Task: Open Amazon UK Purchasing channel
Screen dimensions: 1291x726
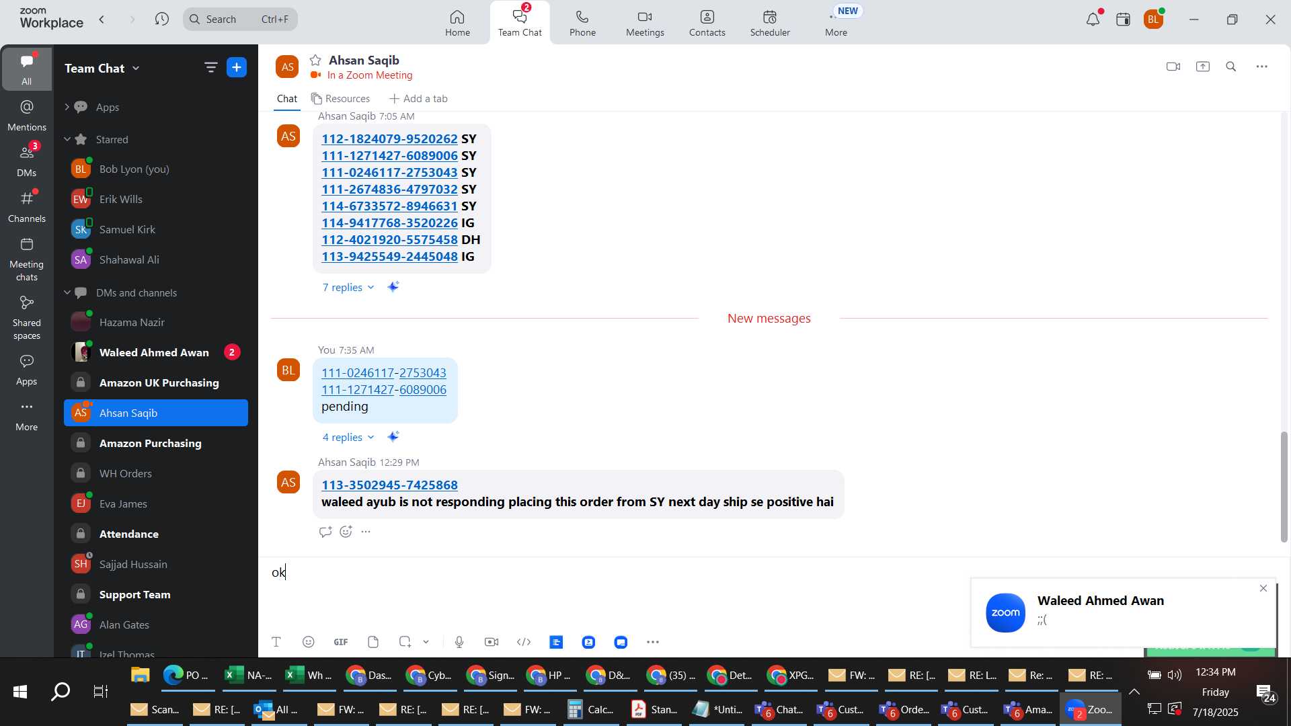Action: point(156,382)
